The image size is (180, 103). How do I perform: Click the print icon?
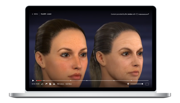click(x=54, y=84)
